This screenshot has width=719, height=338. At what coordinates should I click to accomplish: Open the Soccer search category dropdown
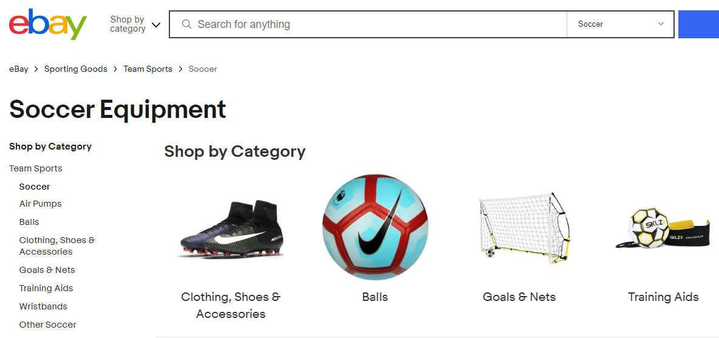pyautogui.click(x=620, y=24)
